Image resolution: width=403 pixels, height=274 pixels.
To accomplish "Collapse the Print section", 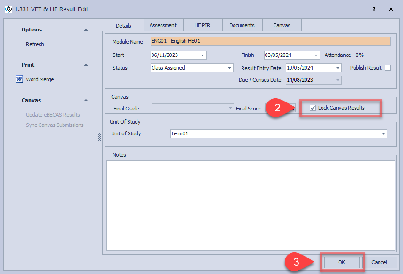I will click(x=86, y=65).
